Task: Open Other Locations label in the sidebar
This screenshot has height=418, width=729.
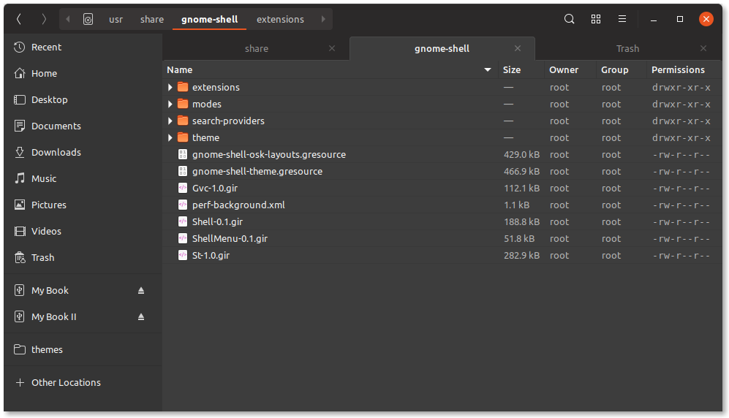Action: (x=66, y=383)
